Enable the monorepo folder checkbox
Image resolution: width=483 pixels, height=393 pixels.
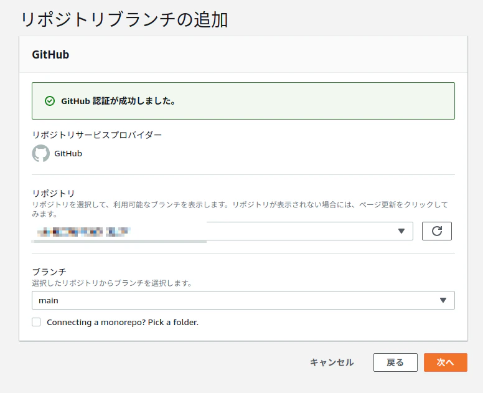coord(36,322)
